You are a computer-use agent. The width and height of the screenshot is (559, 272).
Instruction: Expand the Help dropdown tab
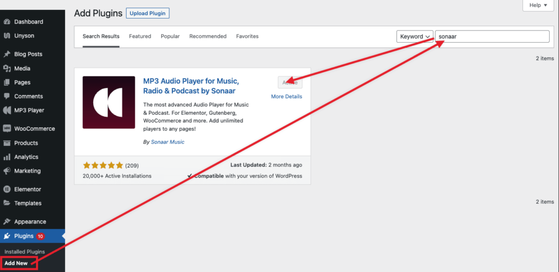[x=538, y=5]
